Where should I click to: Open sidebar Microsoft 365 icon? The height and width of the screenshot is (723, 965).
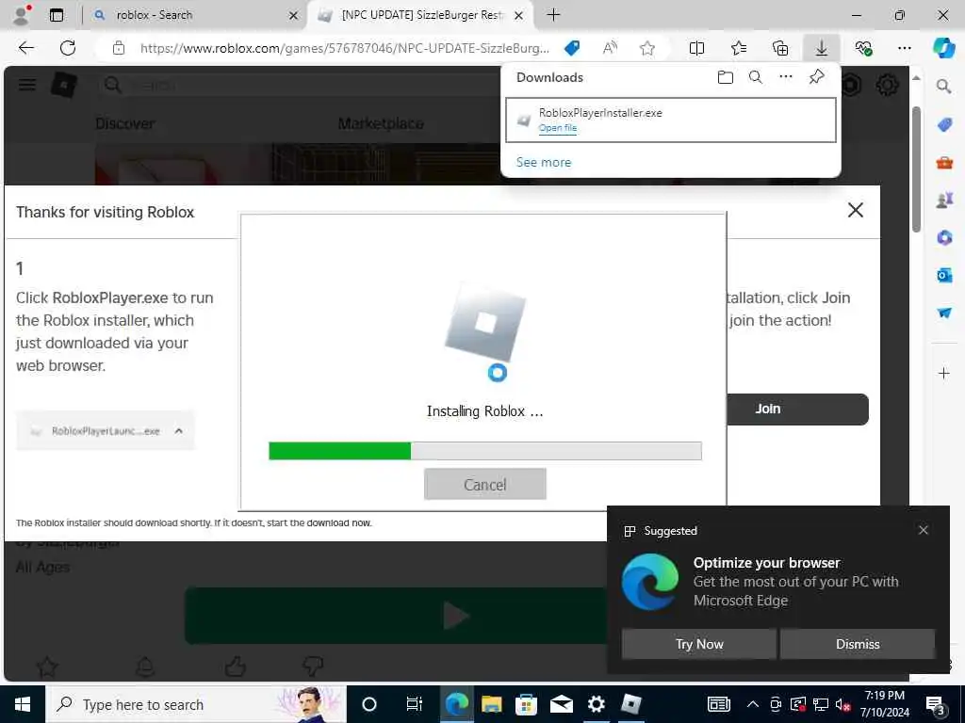pyautogui.click(x=944, y=237)
